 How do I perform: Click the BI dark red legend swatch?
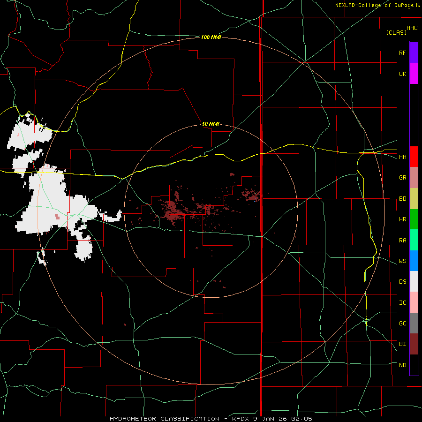[414, 344]
